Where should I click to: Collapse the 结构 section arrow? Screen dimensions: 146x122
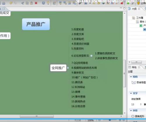pos(131,77)
